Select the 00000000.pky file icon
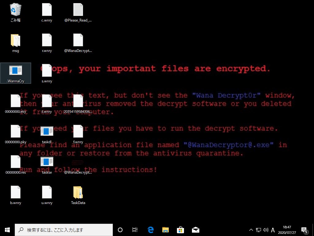314x236 pixels. (16, 131)
